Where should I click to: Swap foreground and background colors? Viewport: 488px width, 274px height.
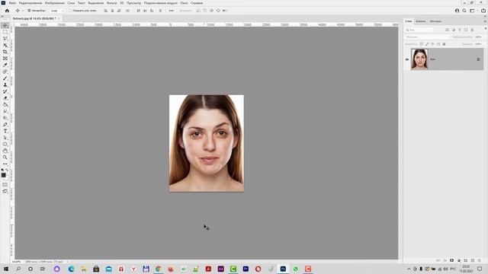tap(8, 170)
